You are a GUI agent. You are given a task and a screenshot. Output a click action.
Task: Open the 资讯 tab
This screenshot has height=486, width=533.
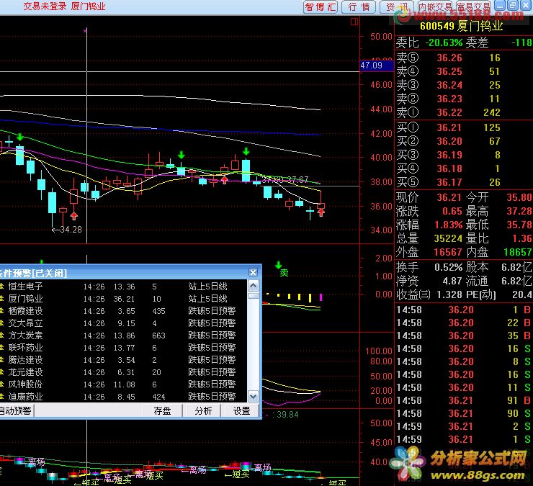tap(396, 6)
